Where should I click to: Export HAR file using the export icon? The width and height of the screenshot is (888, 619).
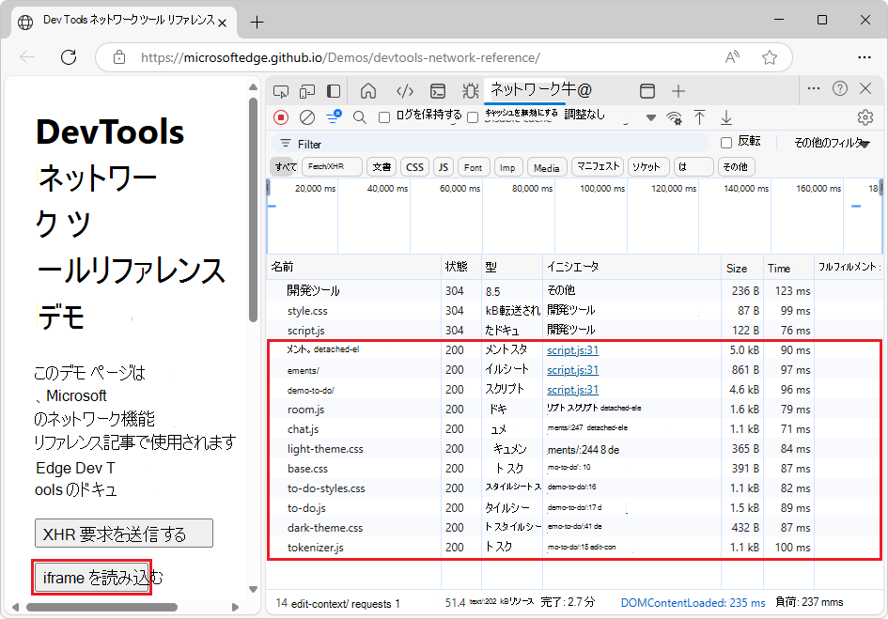(x=724, y=116)
